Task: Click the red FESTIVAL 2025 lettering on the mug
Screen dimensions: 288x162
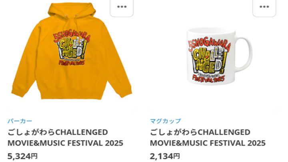Action: coord(208,79)
